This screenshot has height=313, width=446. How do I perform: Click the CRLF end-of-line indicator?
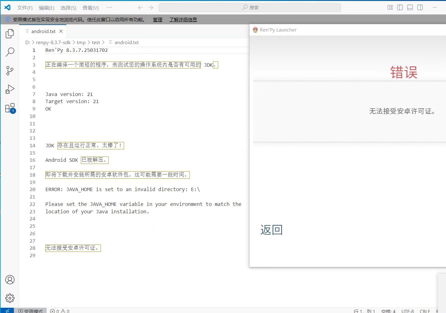[x=425, y=311]
